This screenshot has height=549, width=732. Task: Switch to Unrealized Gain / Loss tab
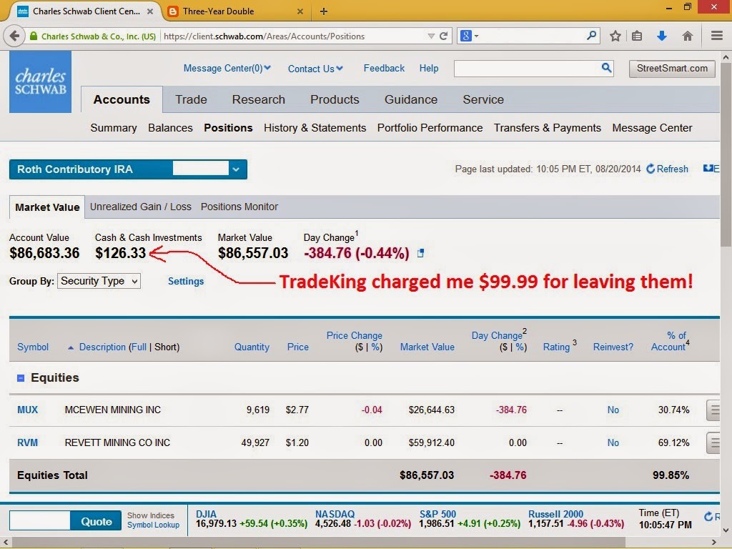[x=141, y=207]
